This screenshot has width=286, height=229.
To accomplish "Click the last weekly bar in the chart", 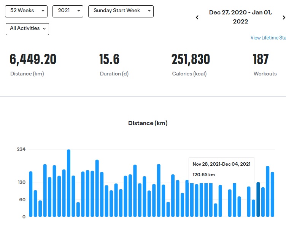I will (x=272, y=194).
